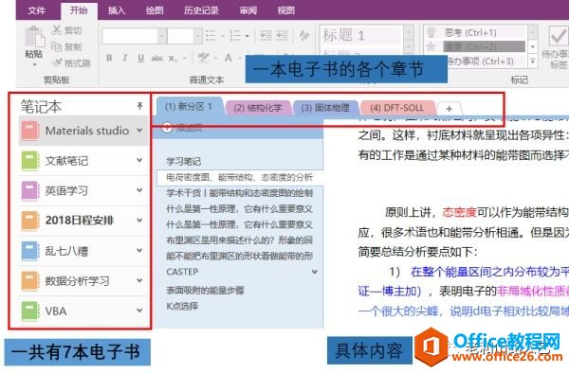Open the (3) 固体物理 section tab
The image size is (569, 373).
pos(325,108)
